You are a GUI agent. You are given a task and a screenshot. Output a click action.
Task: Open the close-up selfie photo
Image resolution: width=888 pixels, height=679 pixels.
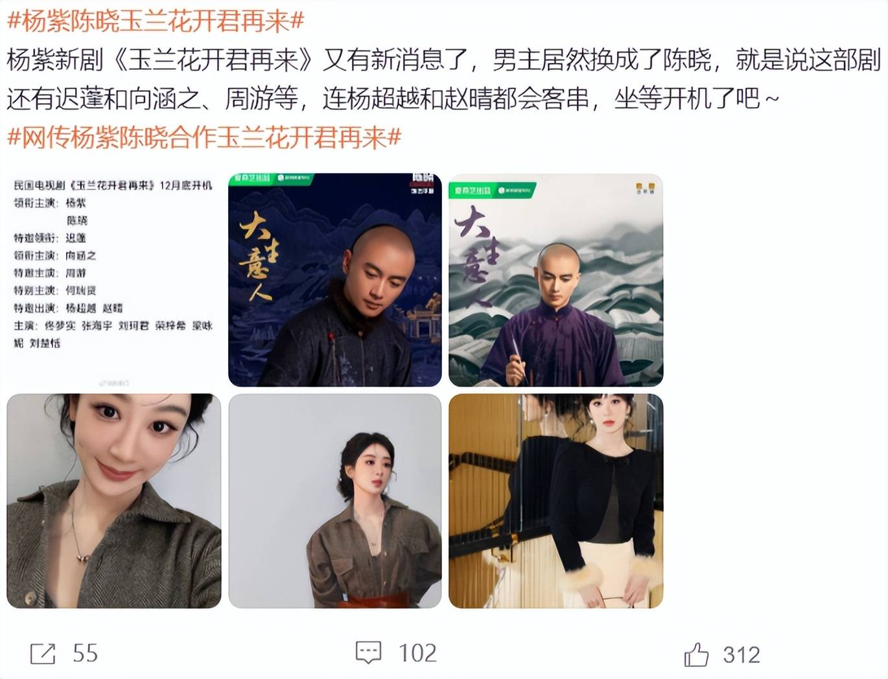pos(113,501)
